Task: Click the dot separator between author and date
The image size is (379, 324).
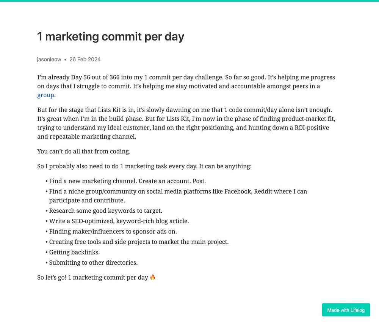Action: point(65,60)
